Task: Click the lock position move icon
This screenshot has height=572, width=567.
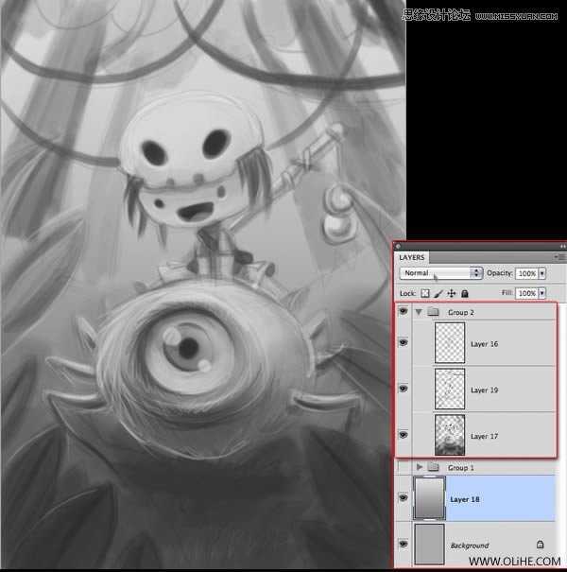Action: click(452, 293)
